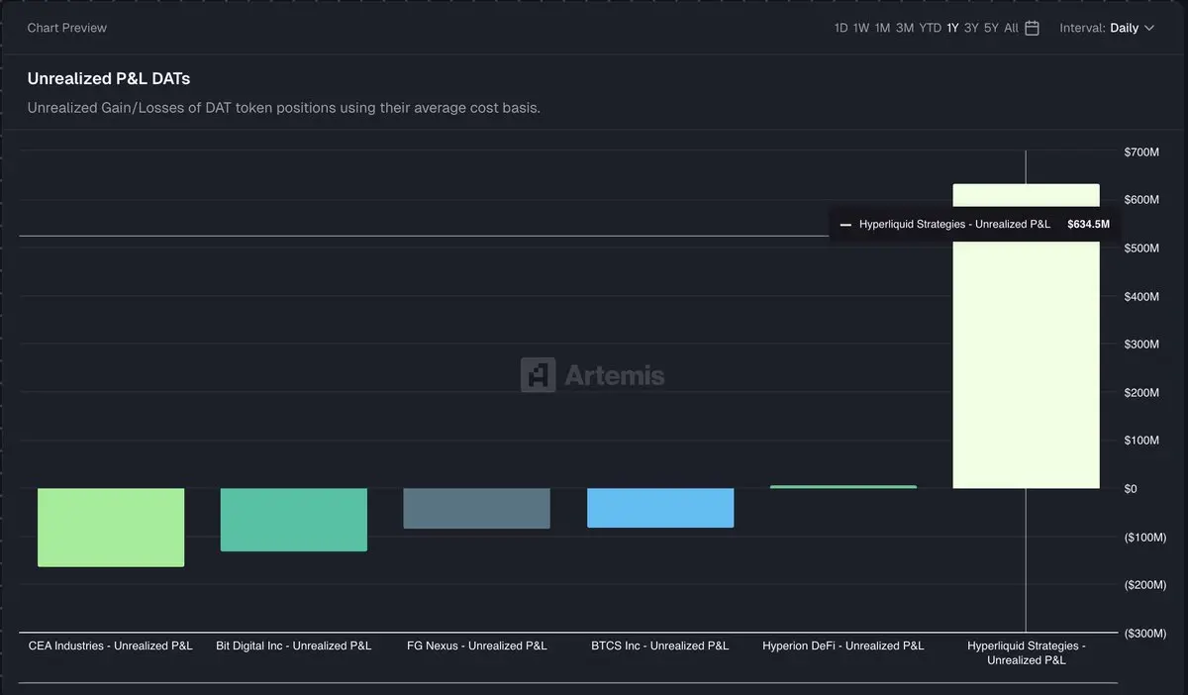Click the $300M y-axis label
Screen dimensions: 1188x695
[x=1141, y=344]
